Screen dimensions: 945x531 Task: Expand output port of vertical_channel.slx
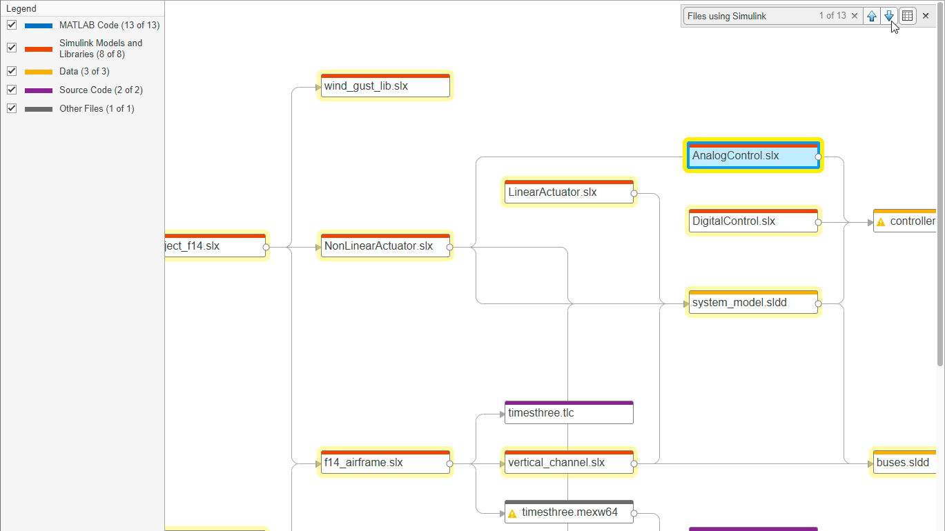pos(634,464)
